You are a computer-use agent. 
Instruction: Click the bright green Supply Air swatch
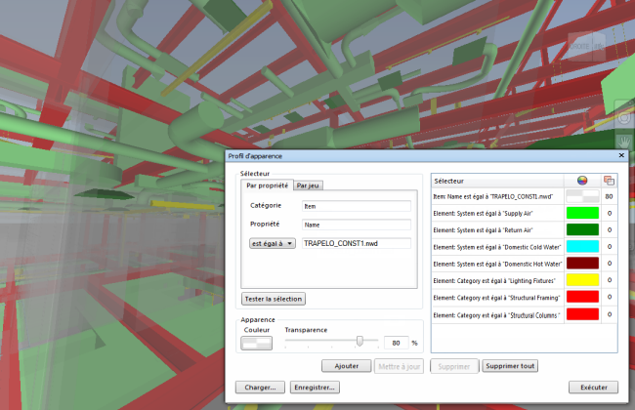tap(582, 213)
